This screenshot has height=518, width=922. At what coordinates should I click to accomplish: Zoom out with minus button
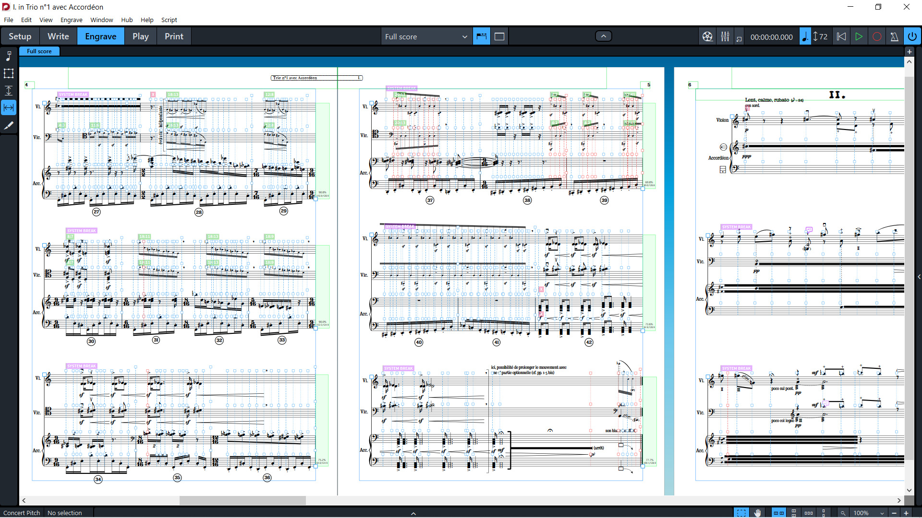tap(894, 513)
